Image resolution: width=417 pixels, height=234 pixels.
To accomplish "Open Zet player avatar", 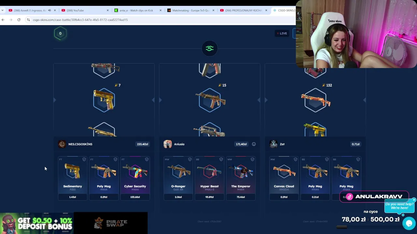I will click(273, 144).
